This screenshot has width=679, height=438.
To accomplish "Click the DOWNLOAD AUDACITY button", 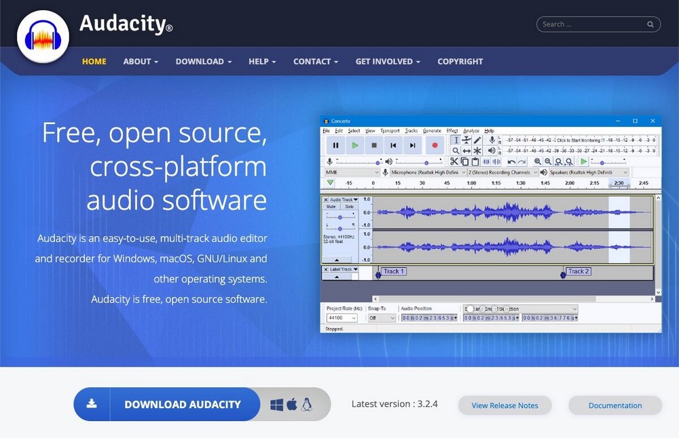I will pyautogui.click(x=183, y=404).
